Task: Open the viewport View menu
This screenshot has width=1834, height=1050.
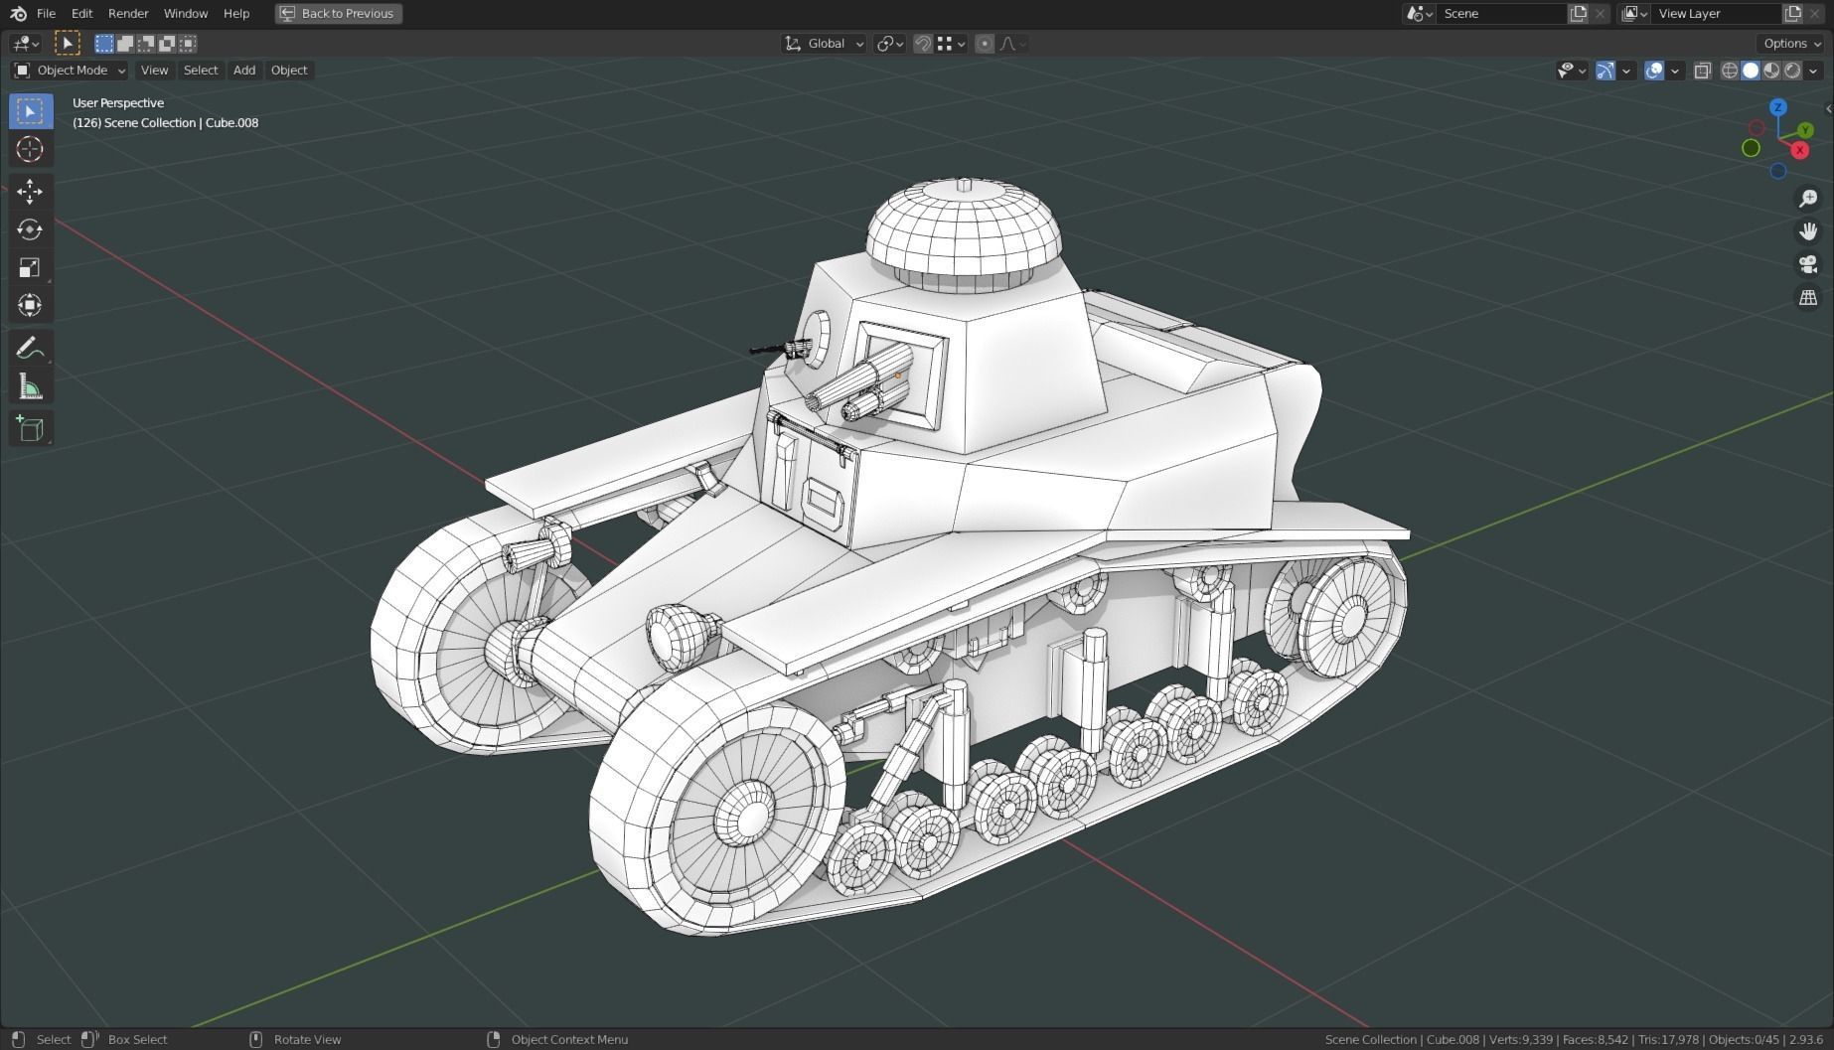Action: tap(154, 71)
